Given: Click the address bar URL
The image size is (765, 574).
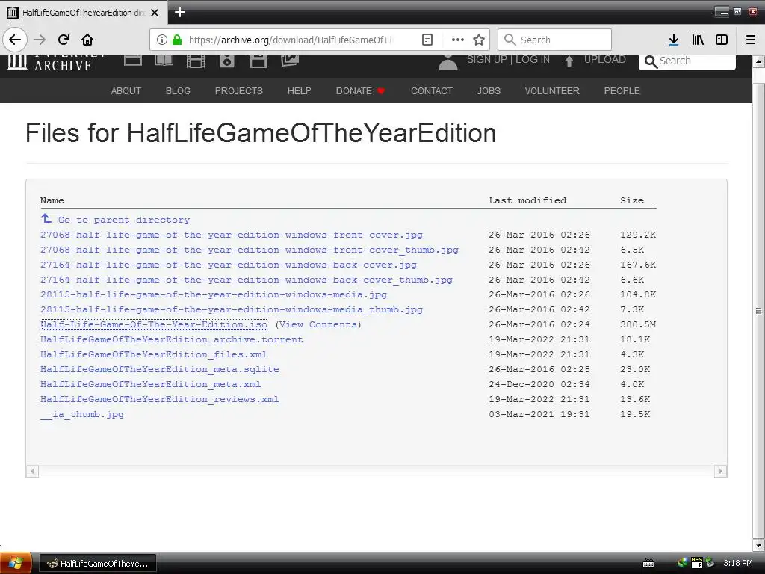Looking at the screenshot, I should (291, 40).
